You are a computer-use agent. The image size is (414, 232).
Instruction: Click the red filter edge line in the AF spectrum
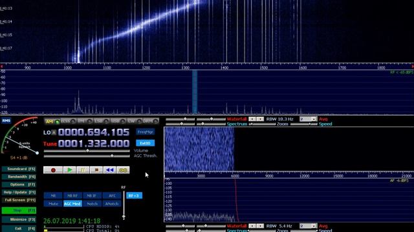pos(236,200)
